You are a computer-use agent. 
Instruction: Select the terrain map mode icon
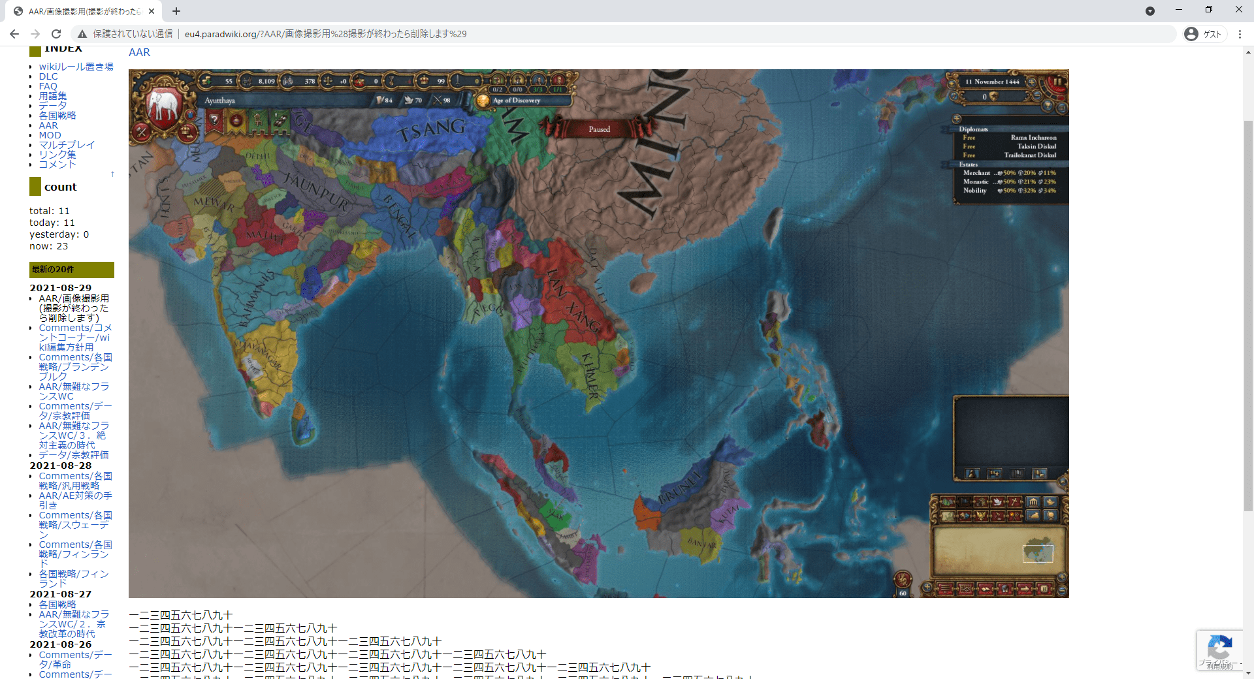tap(947, 502)
